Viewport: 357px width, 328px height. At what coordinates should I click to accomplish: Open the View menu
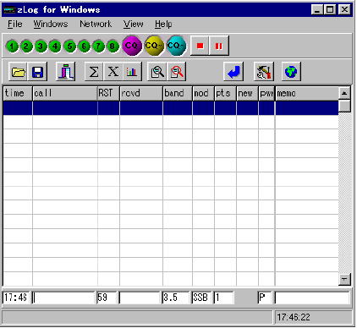133,25
